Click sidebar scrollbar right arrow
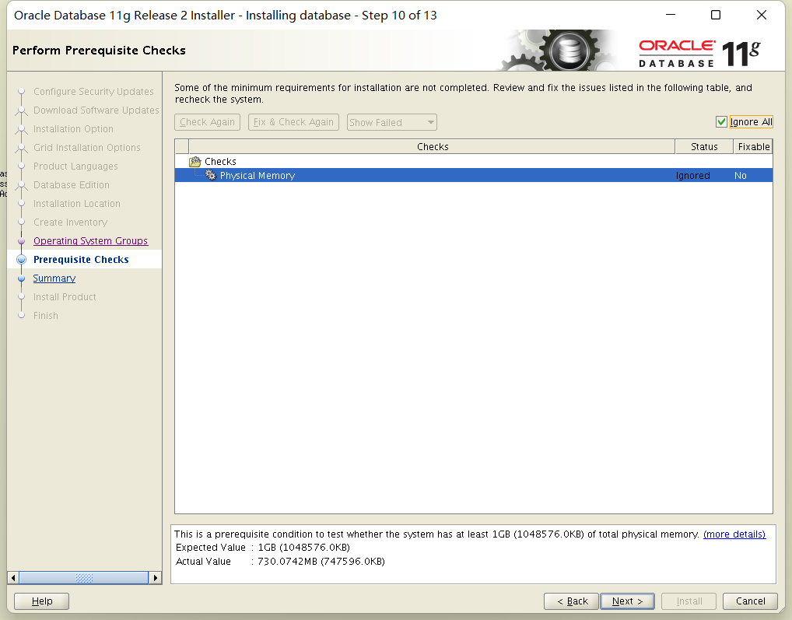Image resolution: width=792 pixels, height=620 pixels. click(x=156, y=577)
